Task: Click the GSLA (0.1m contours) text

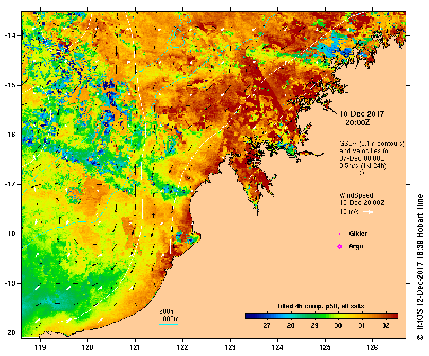Action: 372,144
